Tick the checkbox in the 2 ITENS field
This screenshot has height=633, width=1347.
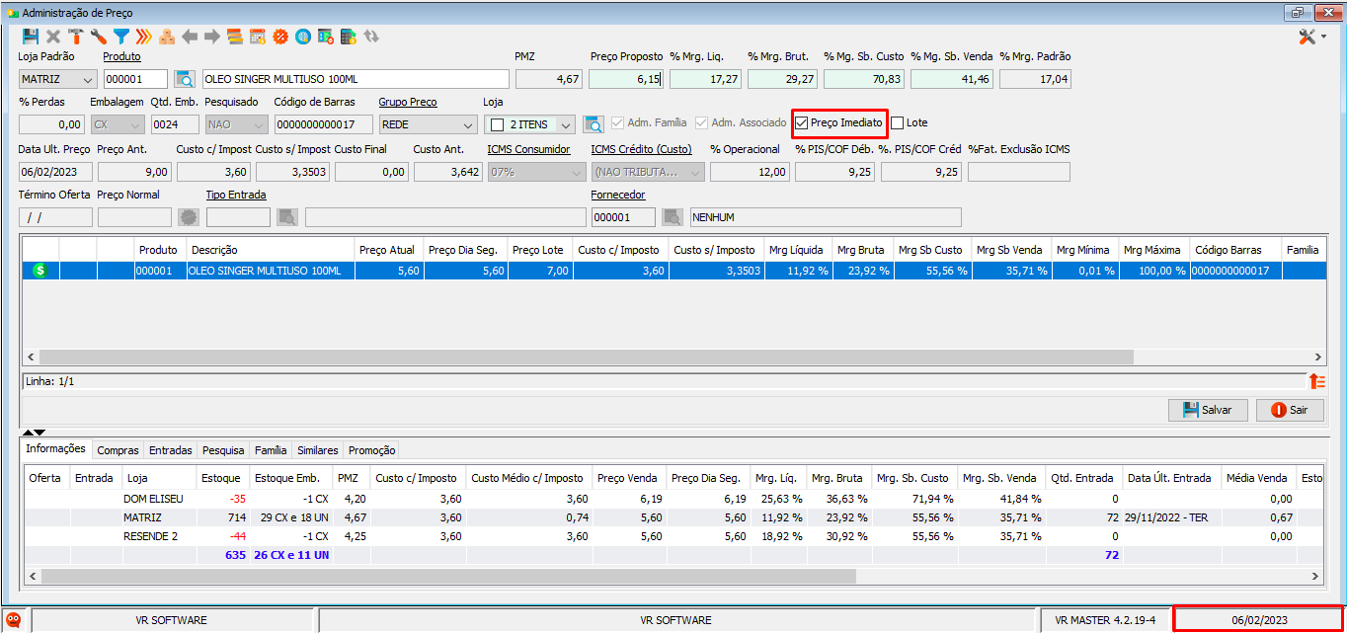click(497, 125)
